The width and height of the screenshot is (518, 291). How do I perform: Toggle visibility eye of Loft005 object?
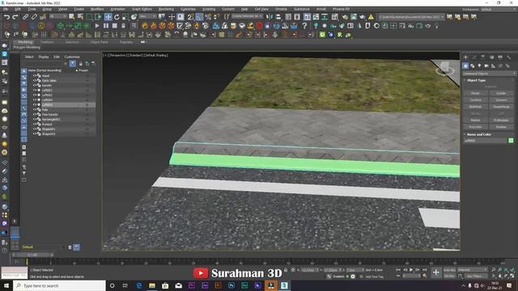click(x=34, y=104)
